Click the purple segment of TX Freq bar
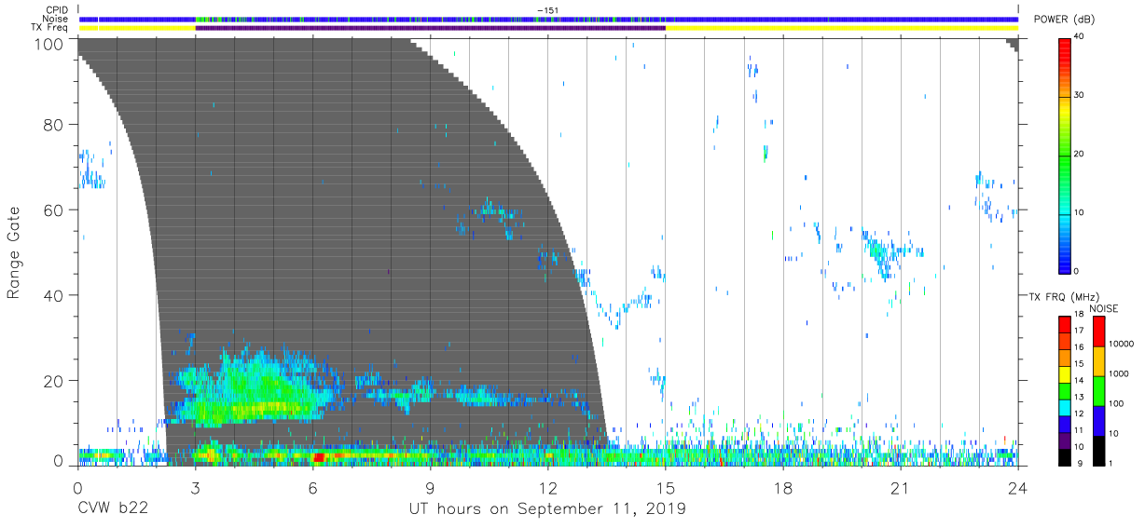 coord(430,28)
